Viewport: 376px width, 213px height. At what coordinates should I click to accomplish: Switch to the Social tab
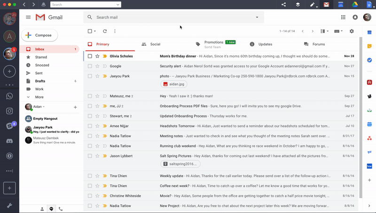155,44
